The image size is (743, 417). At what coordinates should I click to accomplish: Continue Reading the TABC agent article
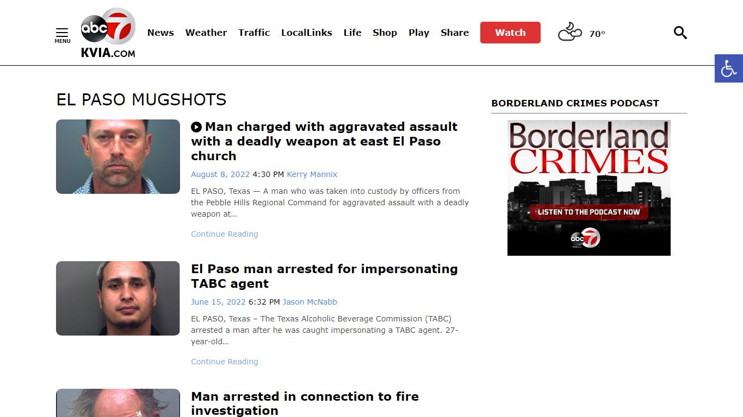click(225, 362)
